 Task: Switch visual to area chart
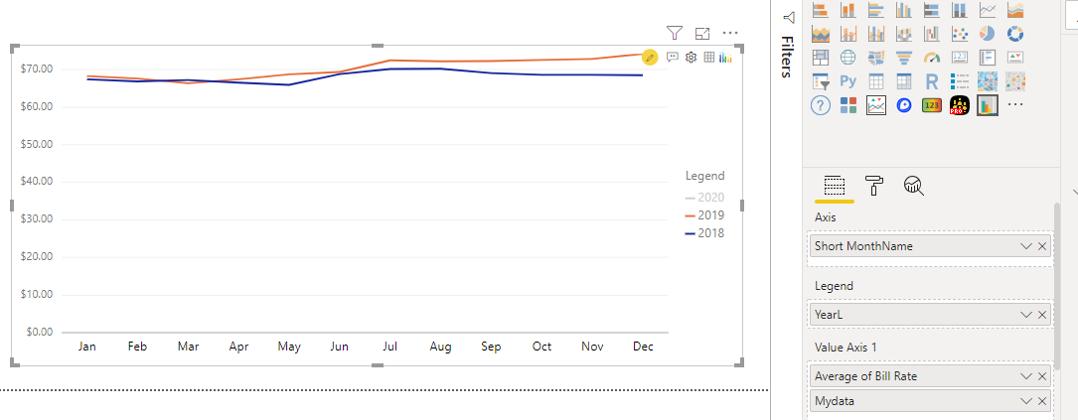[1015, 10]
